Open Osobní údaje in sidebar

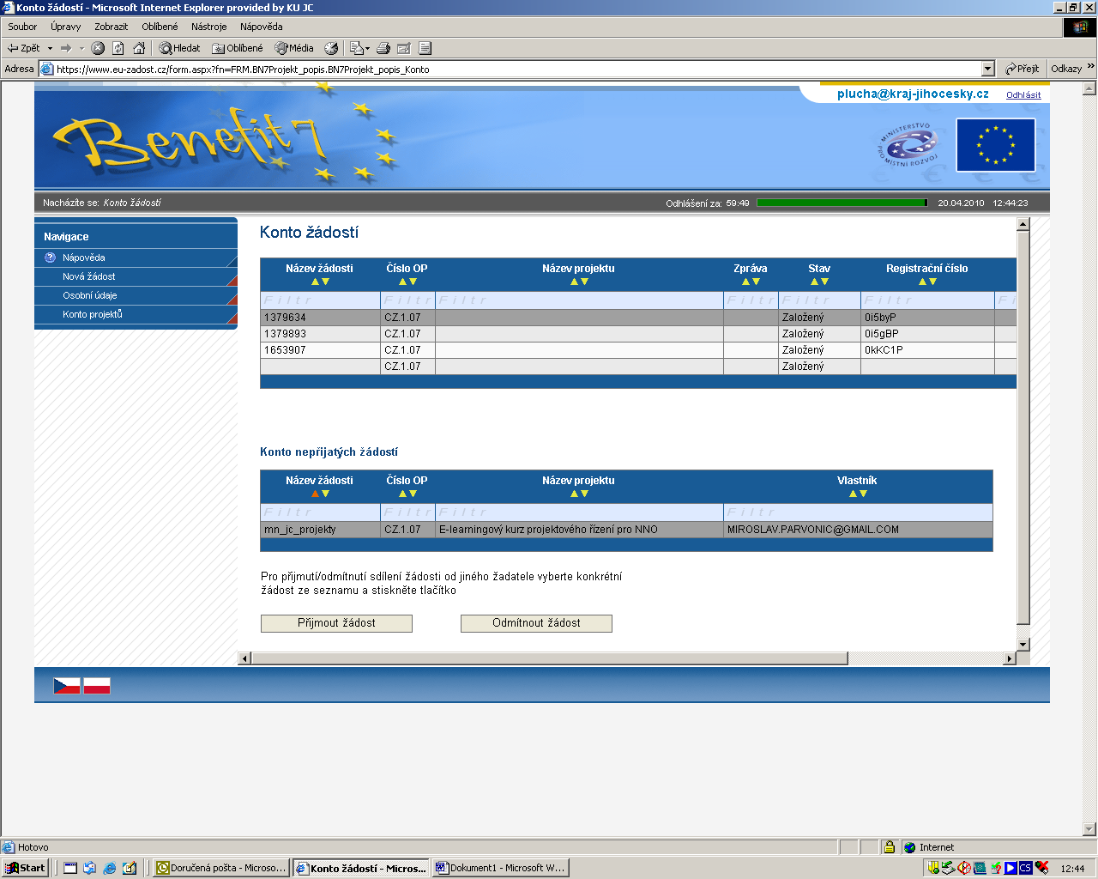click(89, 295)
